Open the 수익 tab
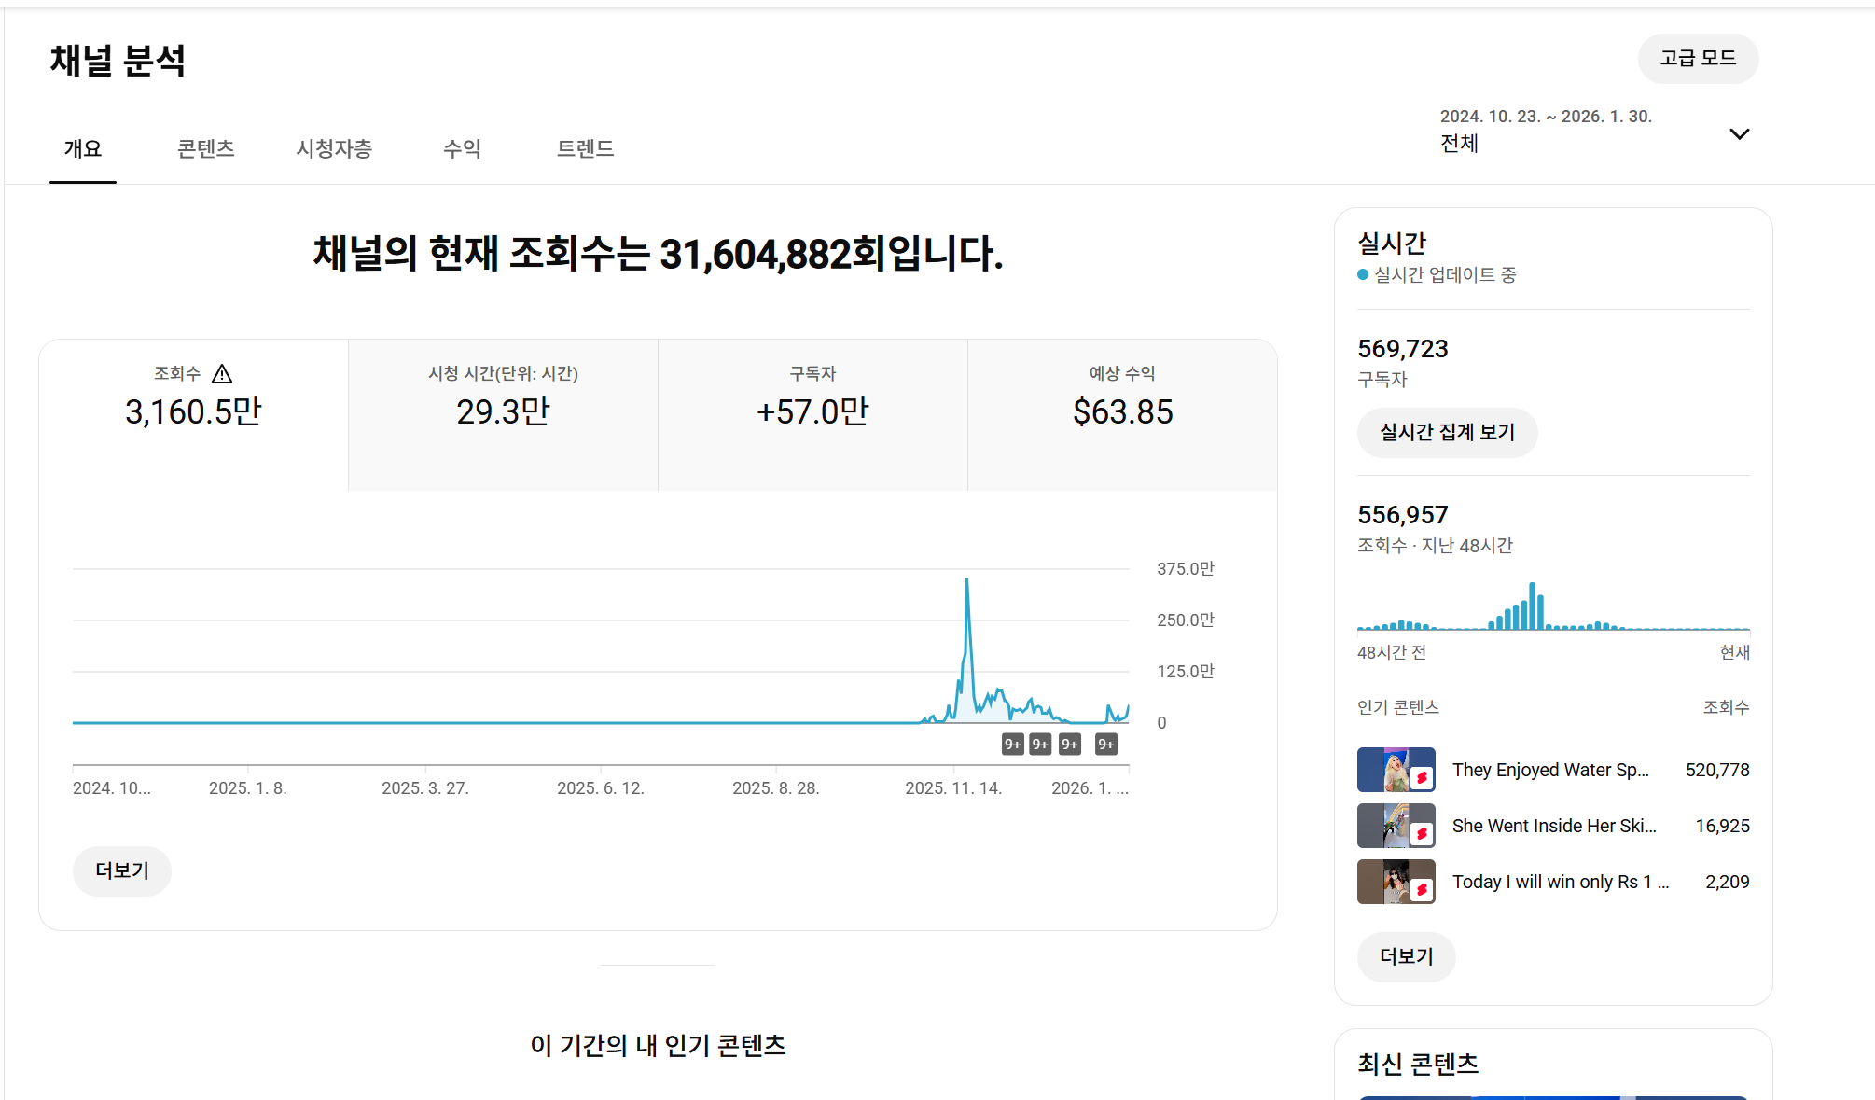The width and height of the screenshot is (1875, 1100). [462, 149]
